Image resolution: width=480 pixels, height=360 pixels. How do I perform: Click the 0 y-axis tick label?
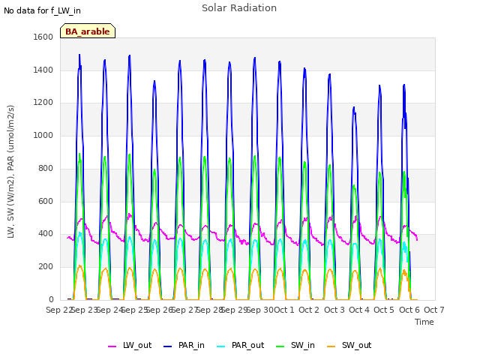[x=51, y=300]
